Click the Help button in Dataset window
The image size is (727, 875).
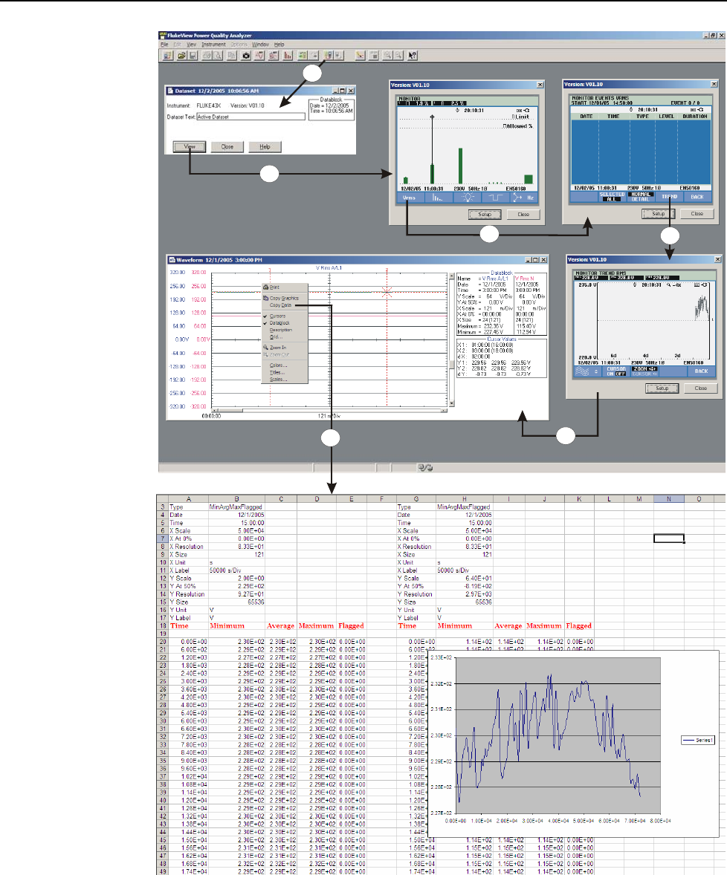click(x=265, y=147)
